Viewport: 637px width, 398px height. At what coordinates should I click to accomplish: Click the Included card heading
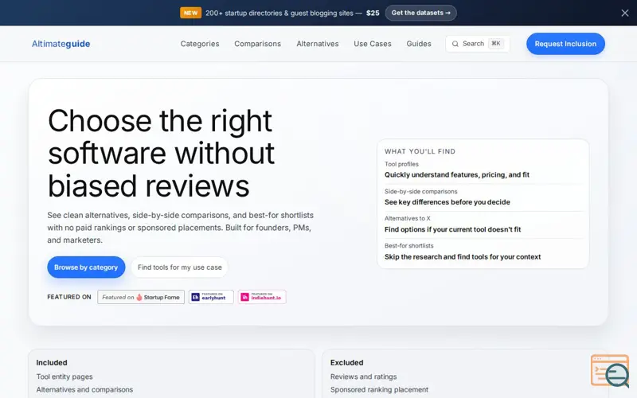click(52, 363)
